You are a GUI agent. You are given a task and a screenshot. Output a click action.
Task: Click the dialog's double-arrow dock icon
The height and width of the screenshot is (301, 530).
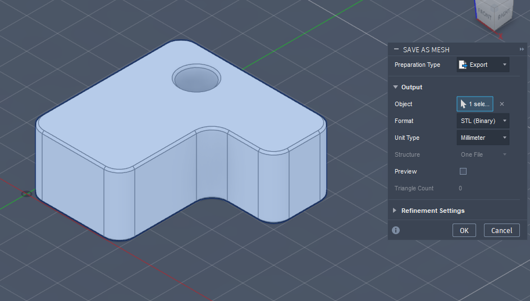522,49
